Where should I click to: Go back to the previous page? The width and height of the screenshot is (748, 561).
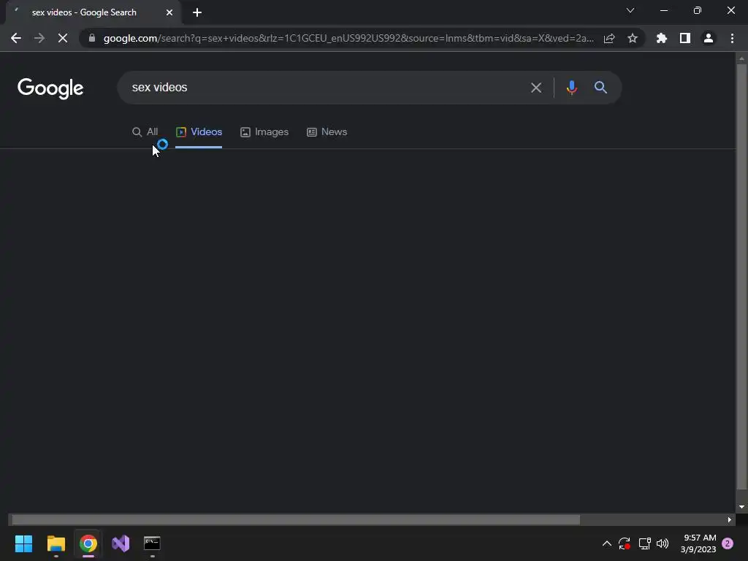point(16,38)
